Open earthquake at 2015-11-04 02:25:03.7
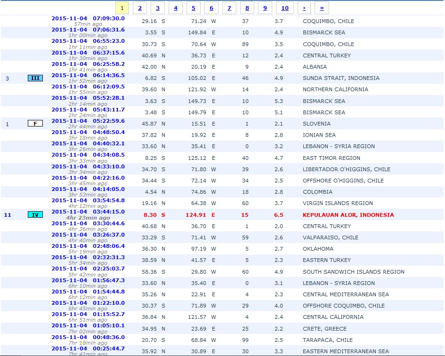The width and height of the screenshot is (445, 356). pyautogui.click(x=88, y=269)
